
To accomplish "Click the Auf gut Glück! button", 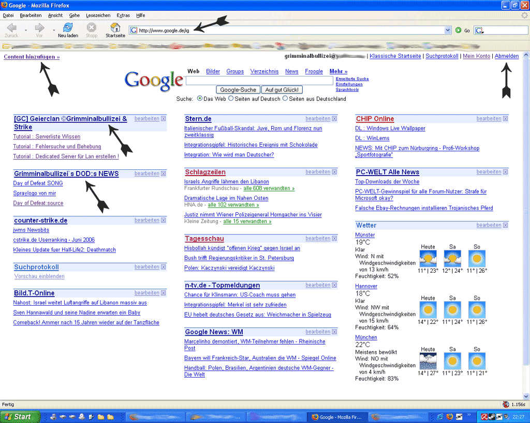I will [282, 90].
